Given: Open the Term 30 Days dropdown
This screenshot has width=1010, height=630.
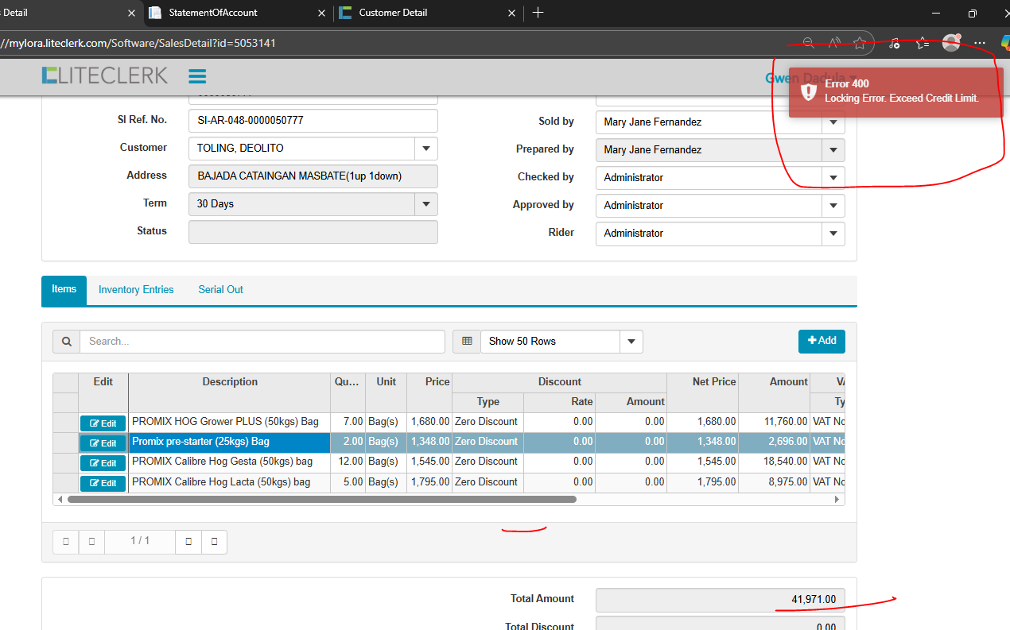Looking at the screenshot, I should coord(425,204).
